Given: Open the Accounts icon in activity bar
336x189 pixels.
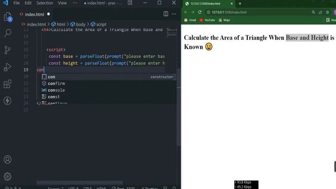Looking at the screenshot, I should point(7,160).
